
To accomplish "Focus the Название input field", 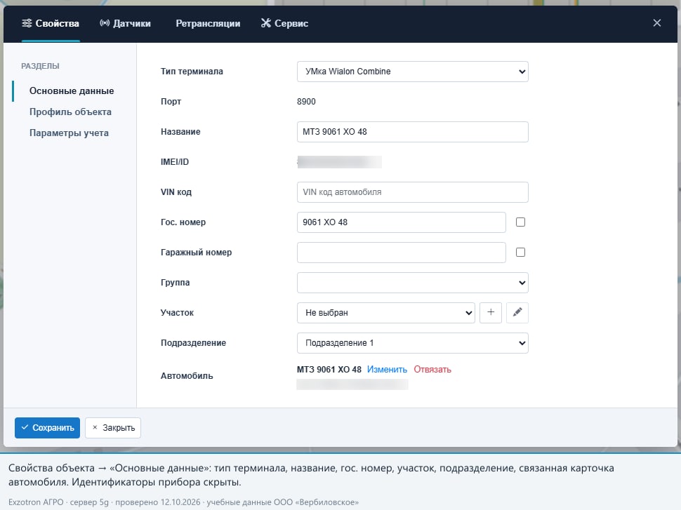I will 413,132.
